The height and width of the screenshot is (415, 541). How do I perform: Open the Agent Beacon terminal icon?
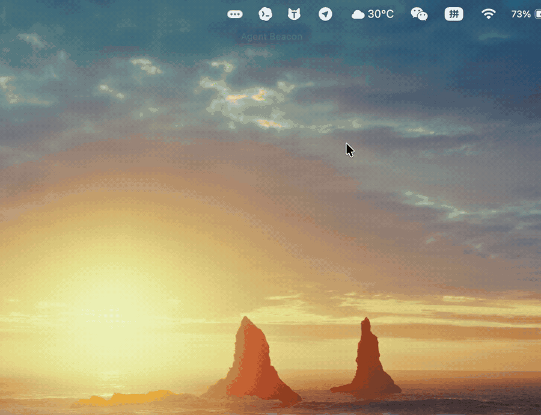[x=265, y=14]
